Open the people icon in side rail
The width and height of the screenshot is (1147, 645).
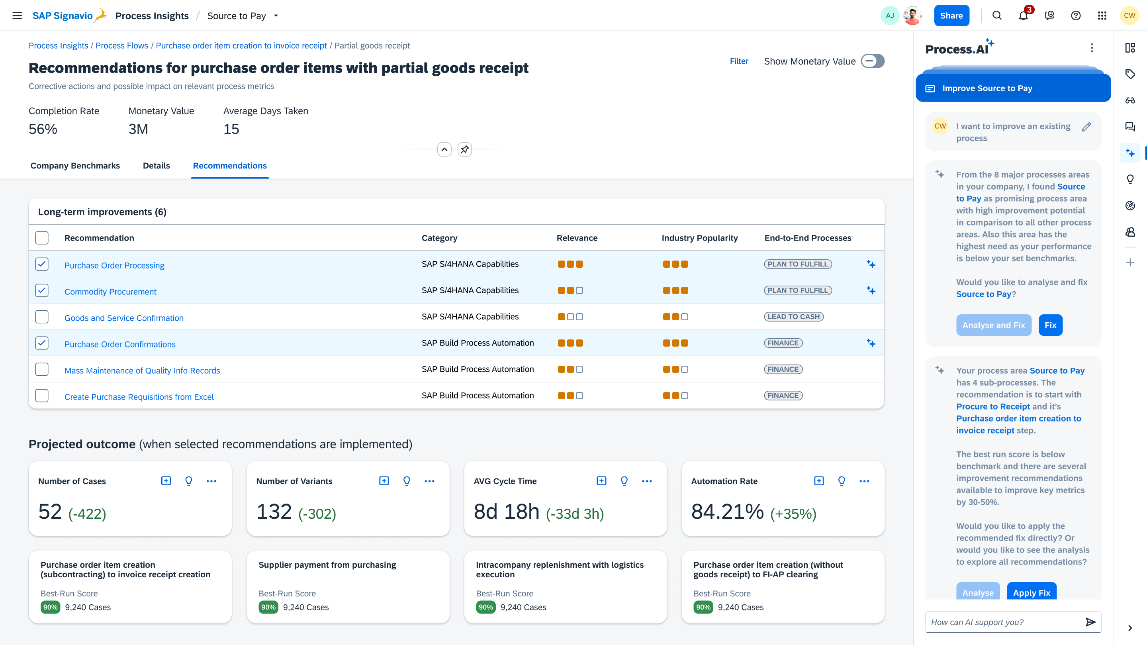point(1129,231)
